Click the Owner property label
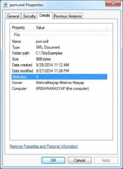 point(17,83)
